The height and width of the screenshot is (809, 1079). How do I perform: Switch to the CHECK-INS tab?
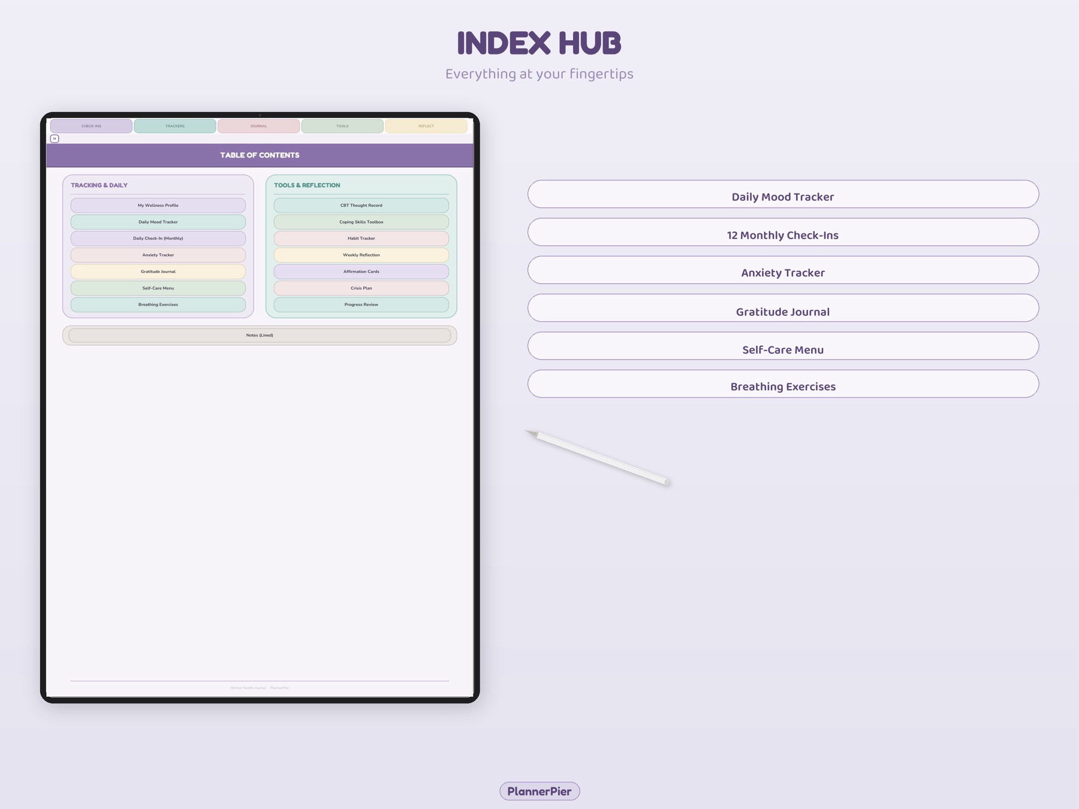(91, 126)
